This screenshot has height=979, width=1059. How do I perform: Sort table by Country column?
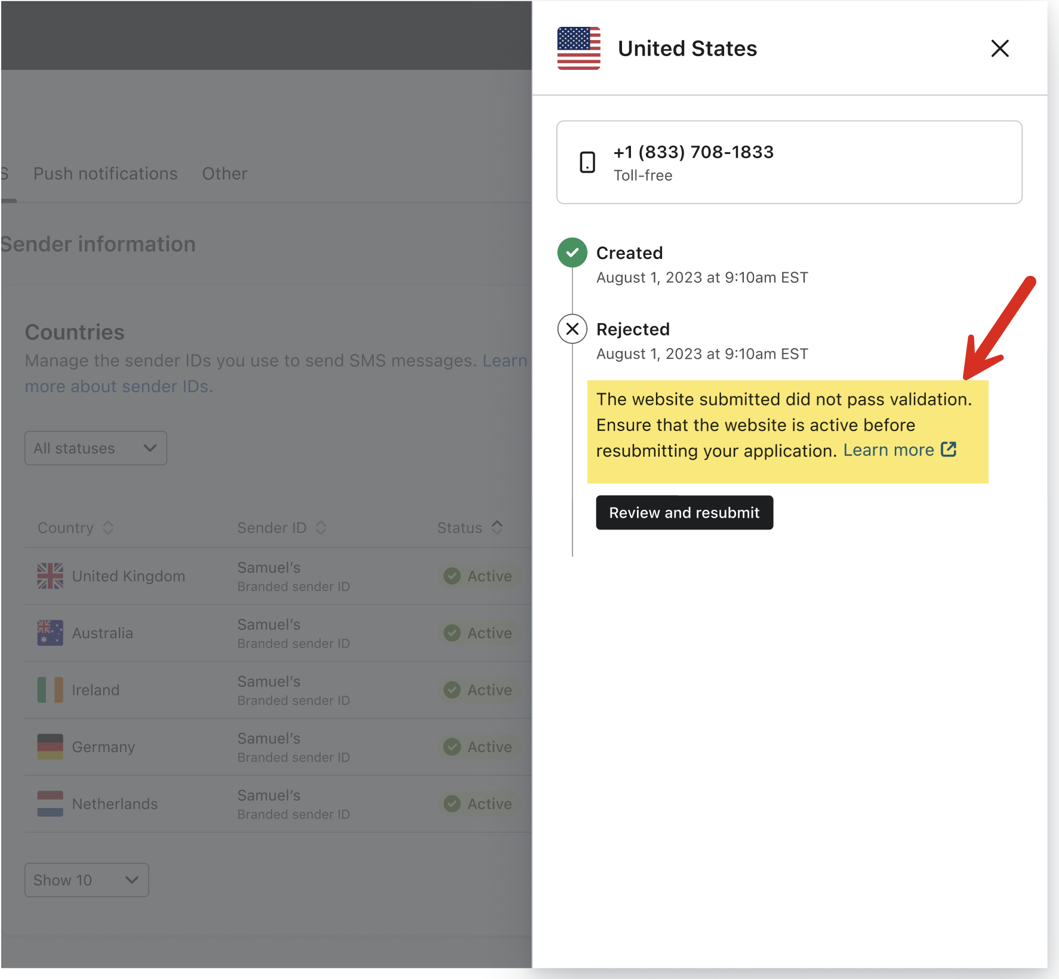tap(75, 528)
